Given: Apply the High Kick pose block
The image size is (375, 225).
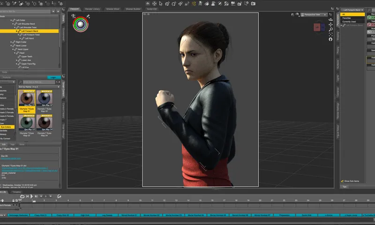Looking at the screenshot, I should (85, 215).
